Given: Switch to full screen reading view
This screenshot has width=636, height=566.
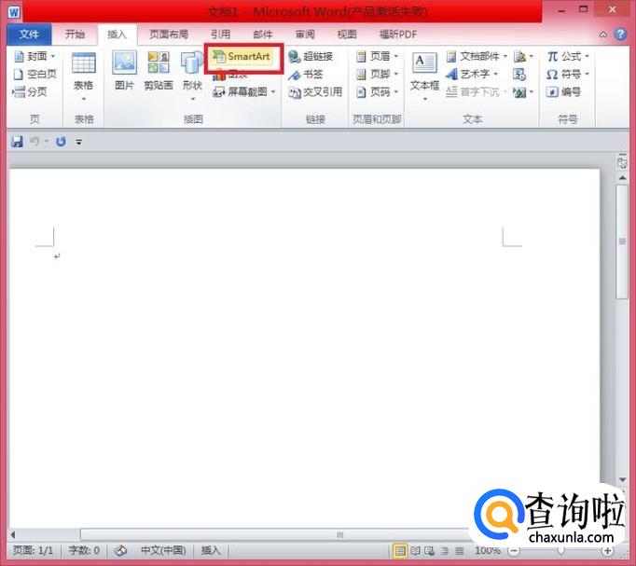Looking at the screenshot, I should pos(415,550).
